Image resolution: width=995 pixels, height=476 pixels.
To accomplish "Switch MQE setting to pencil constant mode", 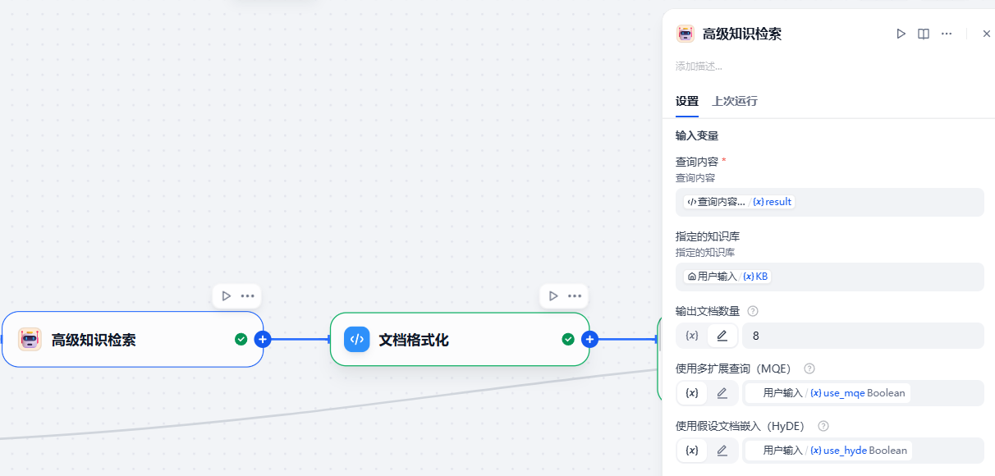I will click(x=722, y=393).
